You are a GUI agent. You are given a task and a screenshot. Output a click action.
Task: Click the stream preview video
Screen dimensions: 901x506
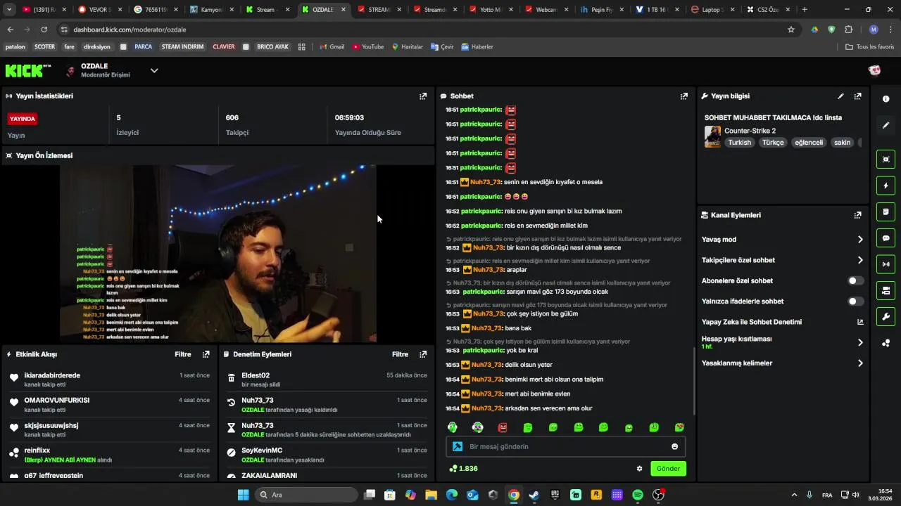click(x=218, y=254)
